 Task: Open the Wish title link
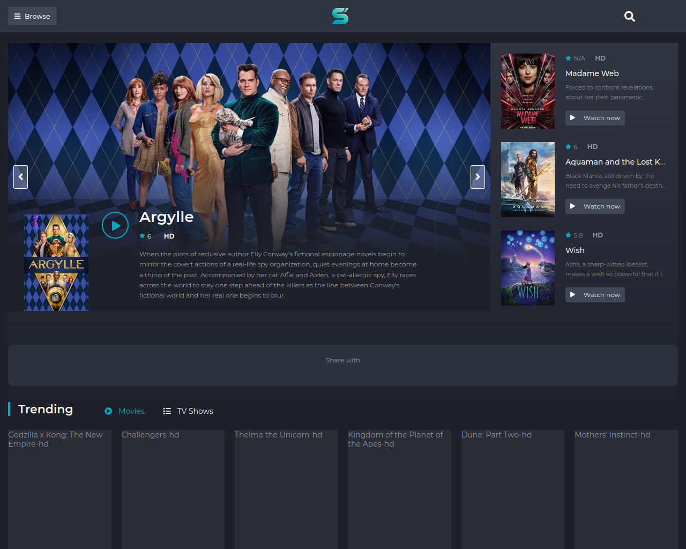575,250
